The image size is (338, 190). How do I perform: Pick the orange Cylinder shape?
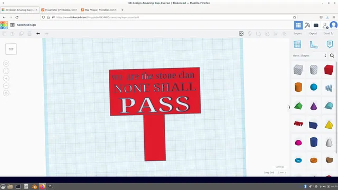coord(298,87)
